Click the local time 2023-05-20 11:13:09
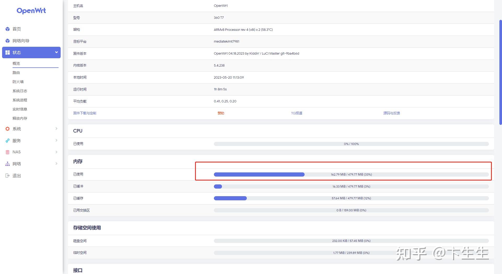Image resolution: width=502 pixels, height=274 pixels. coord(229,78)
